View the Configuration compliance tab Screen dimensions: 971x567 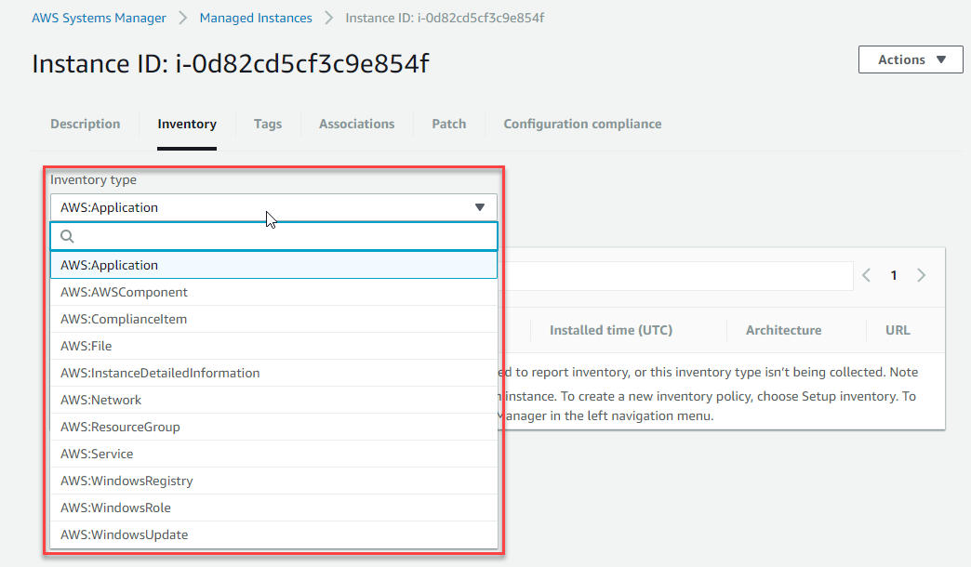tap(582, 124)
